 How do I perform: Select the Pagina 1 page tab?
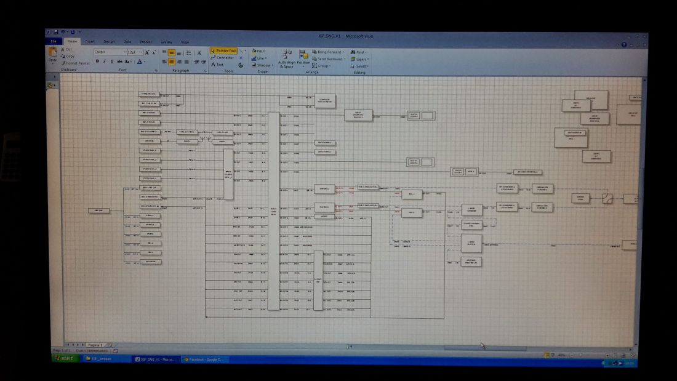[94, 345]
